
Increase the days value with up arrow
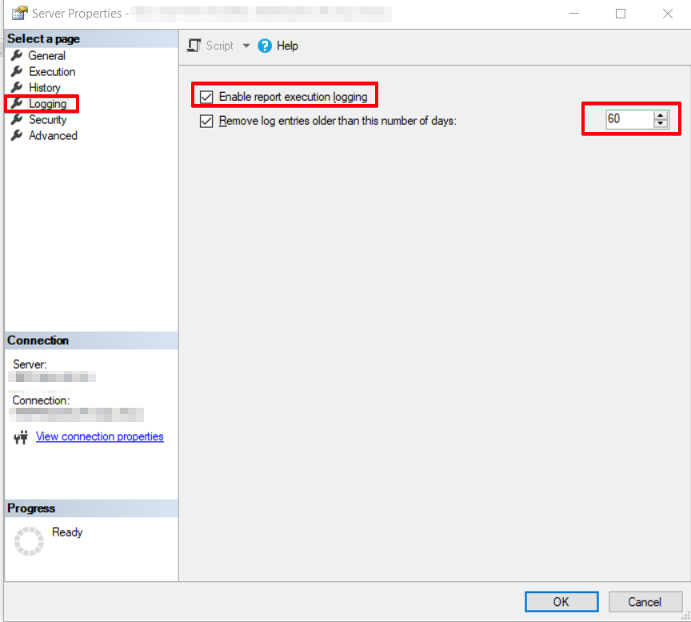[x=660, y=115]
